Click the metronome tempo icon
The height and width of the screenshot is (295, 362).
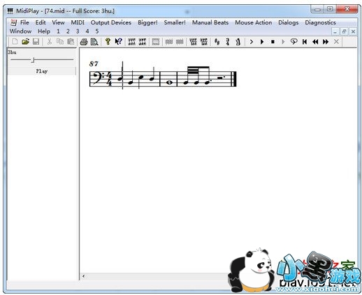pos(238,42)
